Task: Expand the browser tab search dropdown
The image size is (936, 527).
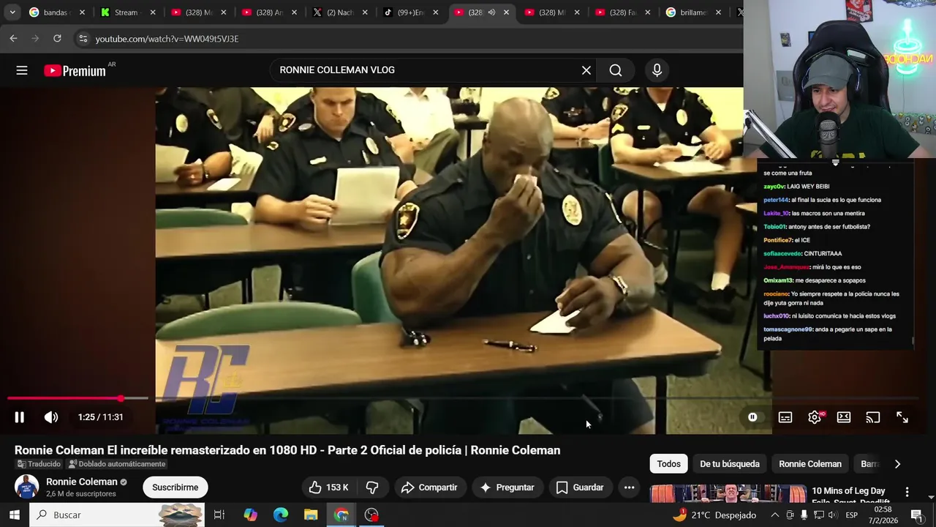Action: [x=12, y=12]
